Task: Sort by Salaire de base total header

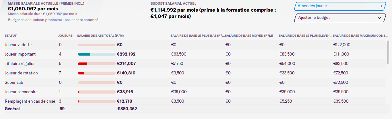Action: pyautogui.click(x=103, y=35)
